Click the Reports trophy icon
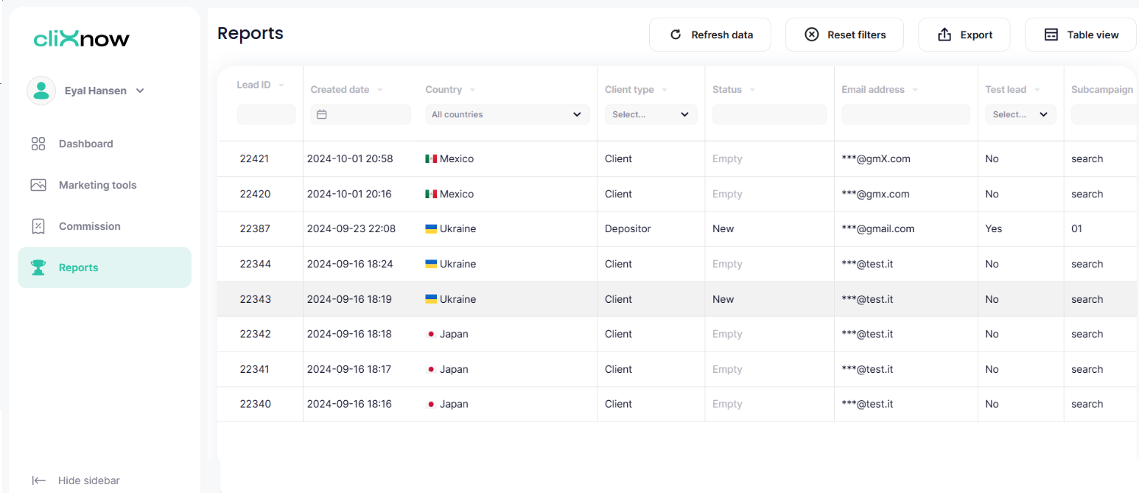 click(x=38, y=268)
